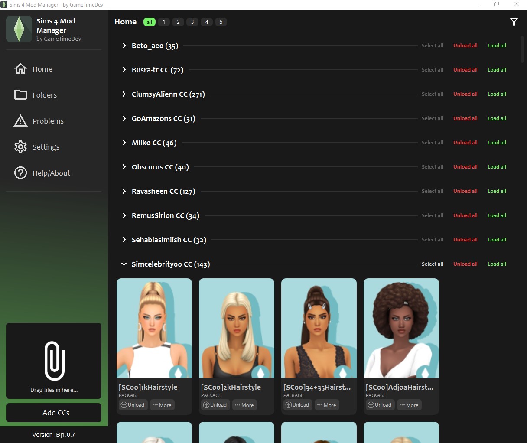Expand the Obscurus CC (40) group
527x443 pixels.
tap(124, 167)
